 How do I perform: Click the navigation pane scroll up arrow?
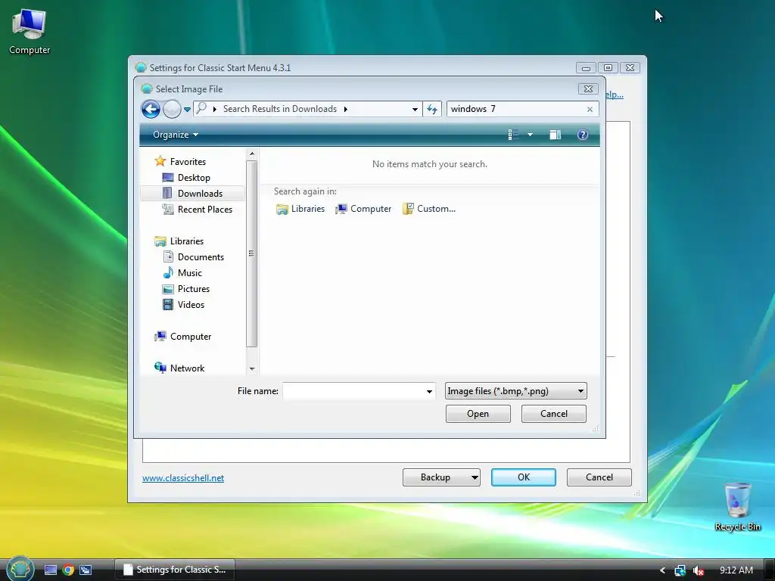click(252, 154)
